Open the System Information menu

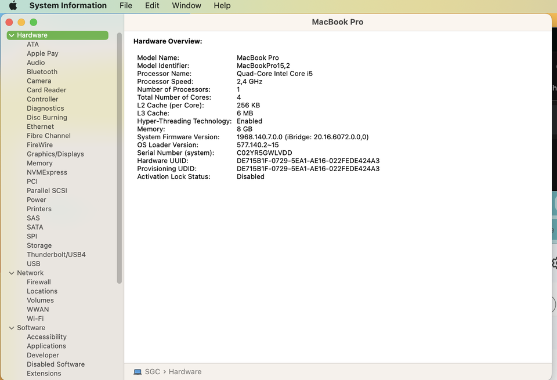(x=68, y=5)
